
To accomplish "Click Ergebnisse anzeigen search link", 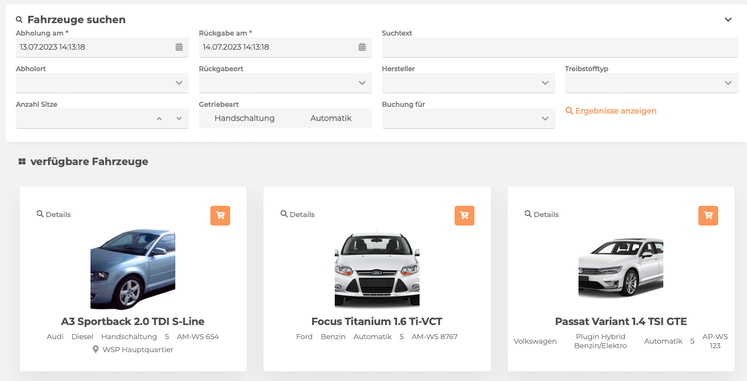I will point(611,111).
